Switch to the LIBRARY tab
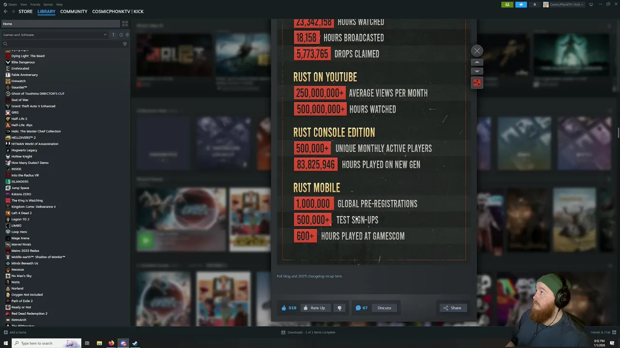 [x=46, y=11]
